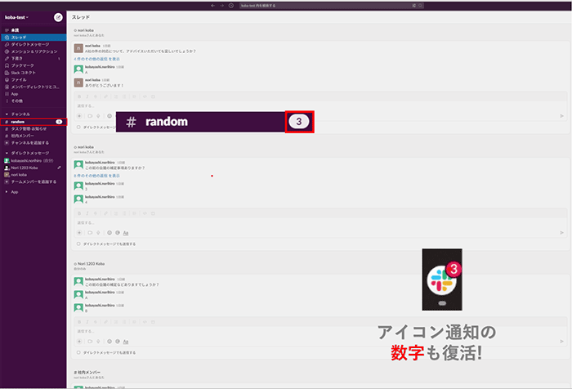
Task: Select スレッド in the sidebar
Action: pos(34,38)
